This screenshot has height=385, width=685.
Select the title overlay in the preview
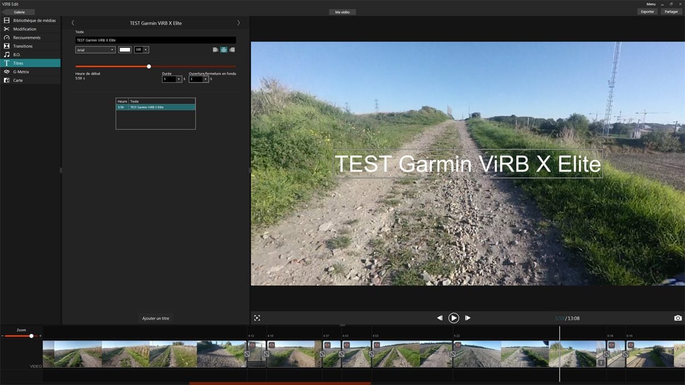click(x=468, y=164)
